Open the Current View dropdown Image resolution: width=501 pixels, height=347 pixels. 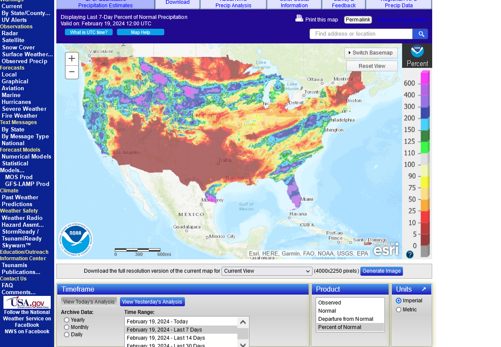tap(267, 271)
